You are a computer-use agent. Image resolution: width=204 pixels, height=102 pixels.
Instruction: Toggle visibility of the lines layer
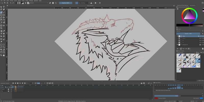click(x=177, y=36)
